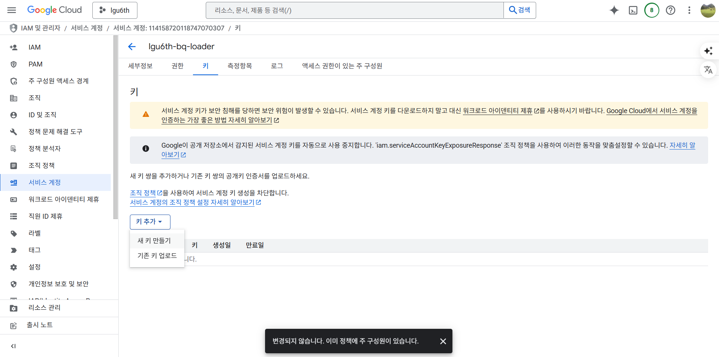Open 조직 sidebar item
This screenshot has height=357, width=719.
click(x=56, y=98)
